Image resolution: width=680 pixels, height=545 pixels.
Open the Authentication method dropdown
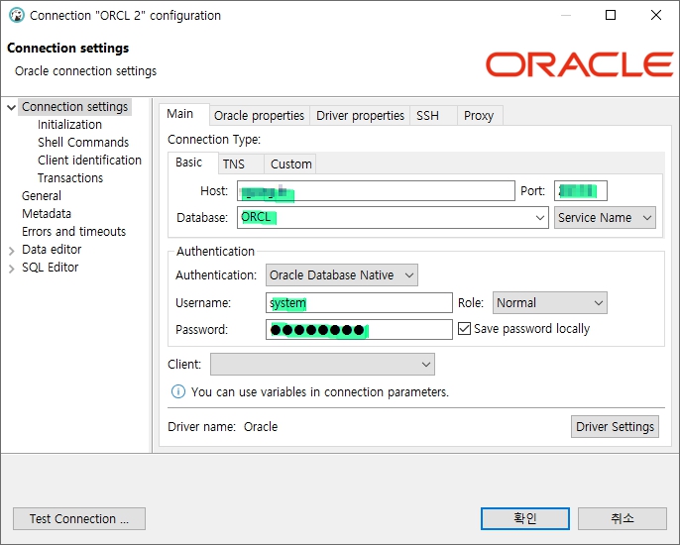[x=341, y=274]
